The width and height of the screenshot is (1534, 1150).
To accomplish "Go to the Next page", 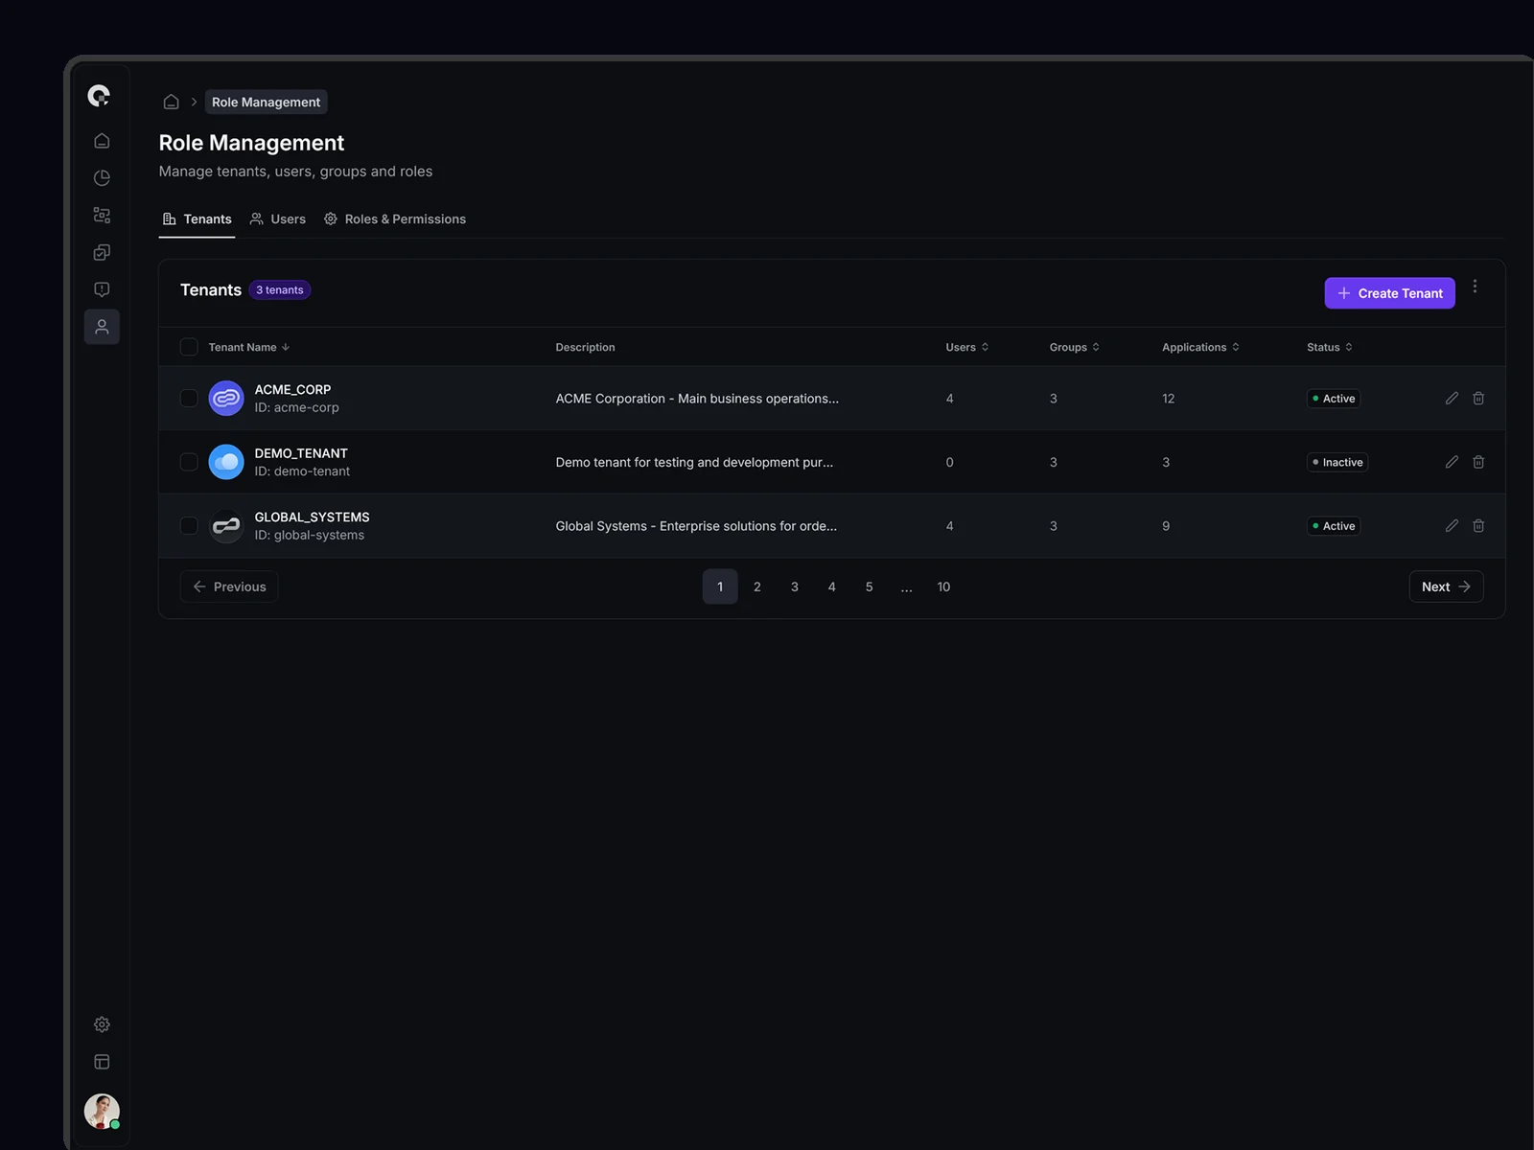I will coord(1445,586).
